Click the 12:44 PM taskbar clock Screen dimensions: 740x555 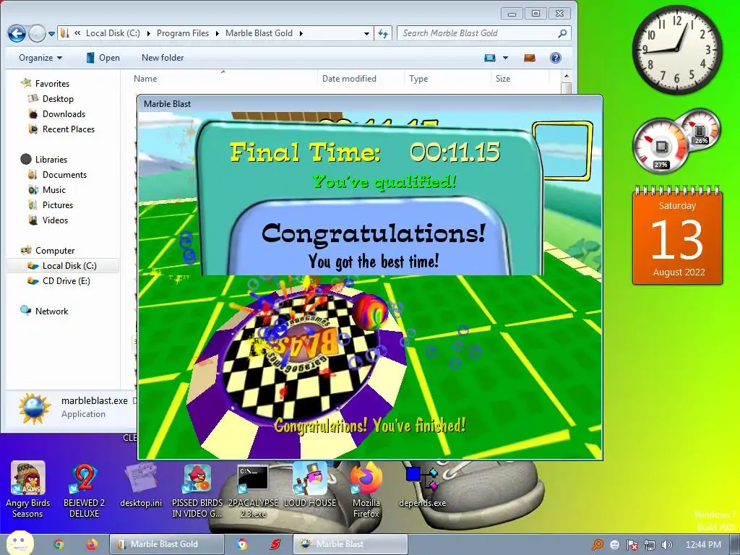pyautogui.click(x=703, y=545)
